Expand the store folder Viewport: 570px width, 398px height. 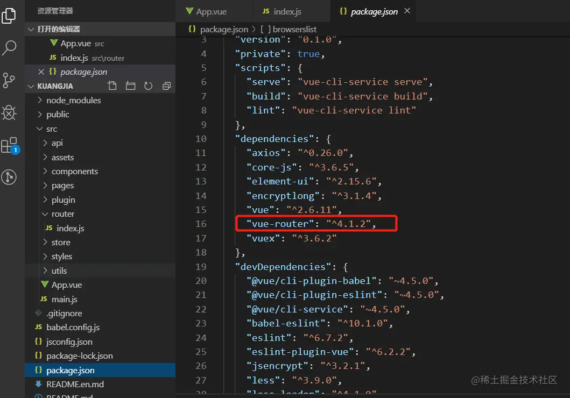45,242
